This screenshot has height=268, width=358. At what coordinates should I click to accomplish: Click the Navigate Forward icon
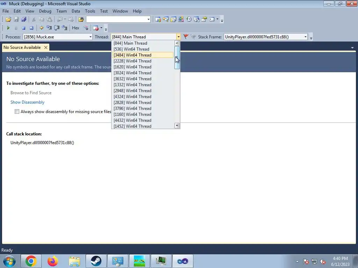coord(71,20)
